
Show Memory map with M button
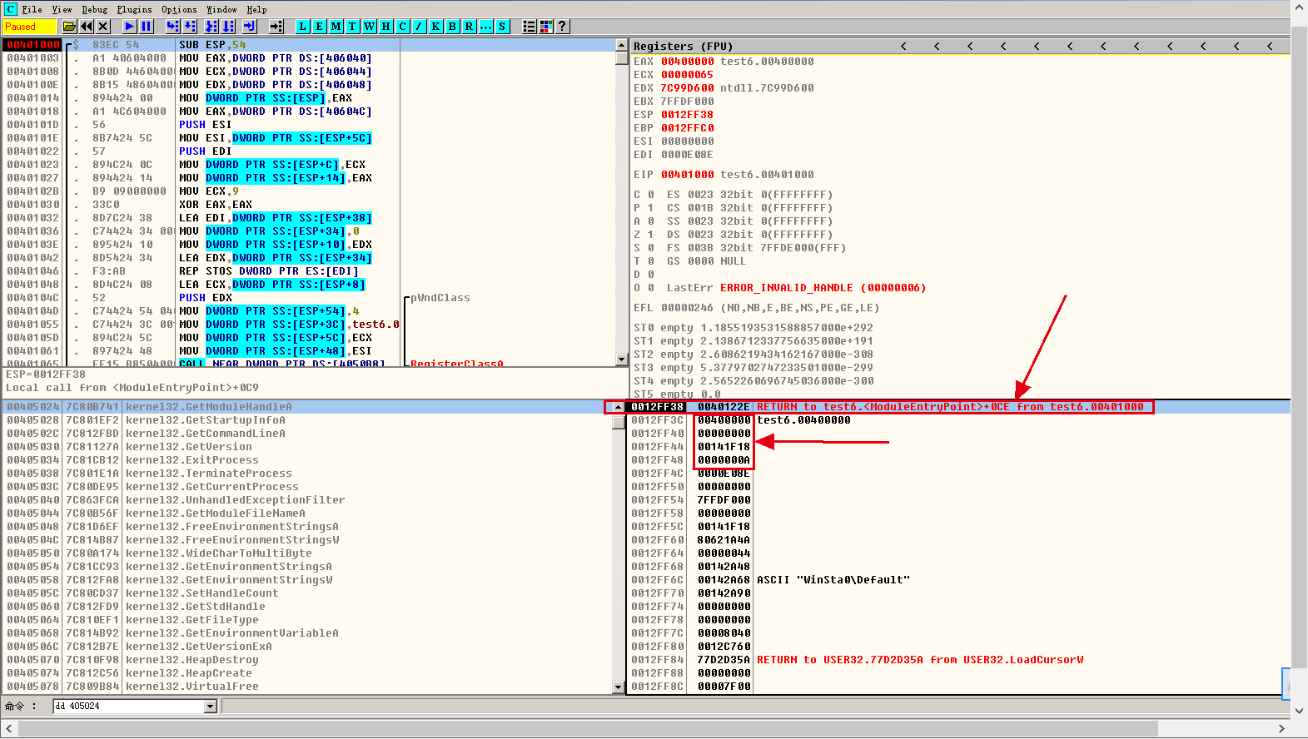[x=336, y=27]
